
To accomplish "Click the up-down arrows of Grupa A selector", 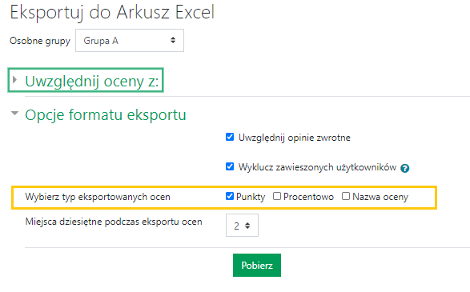I will tap(173, 40).
